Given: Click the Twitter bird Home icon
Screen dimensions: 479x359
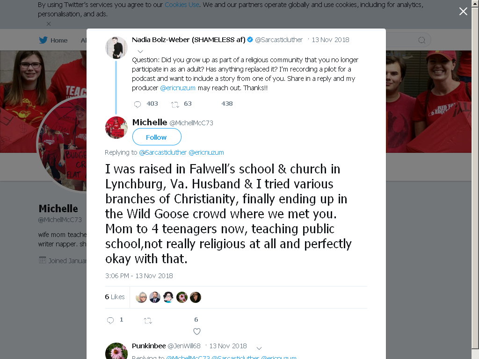Looking at the screenshot, I should tap(43, 40).
